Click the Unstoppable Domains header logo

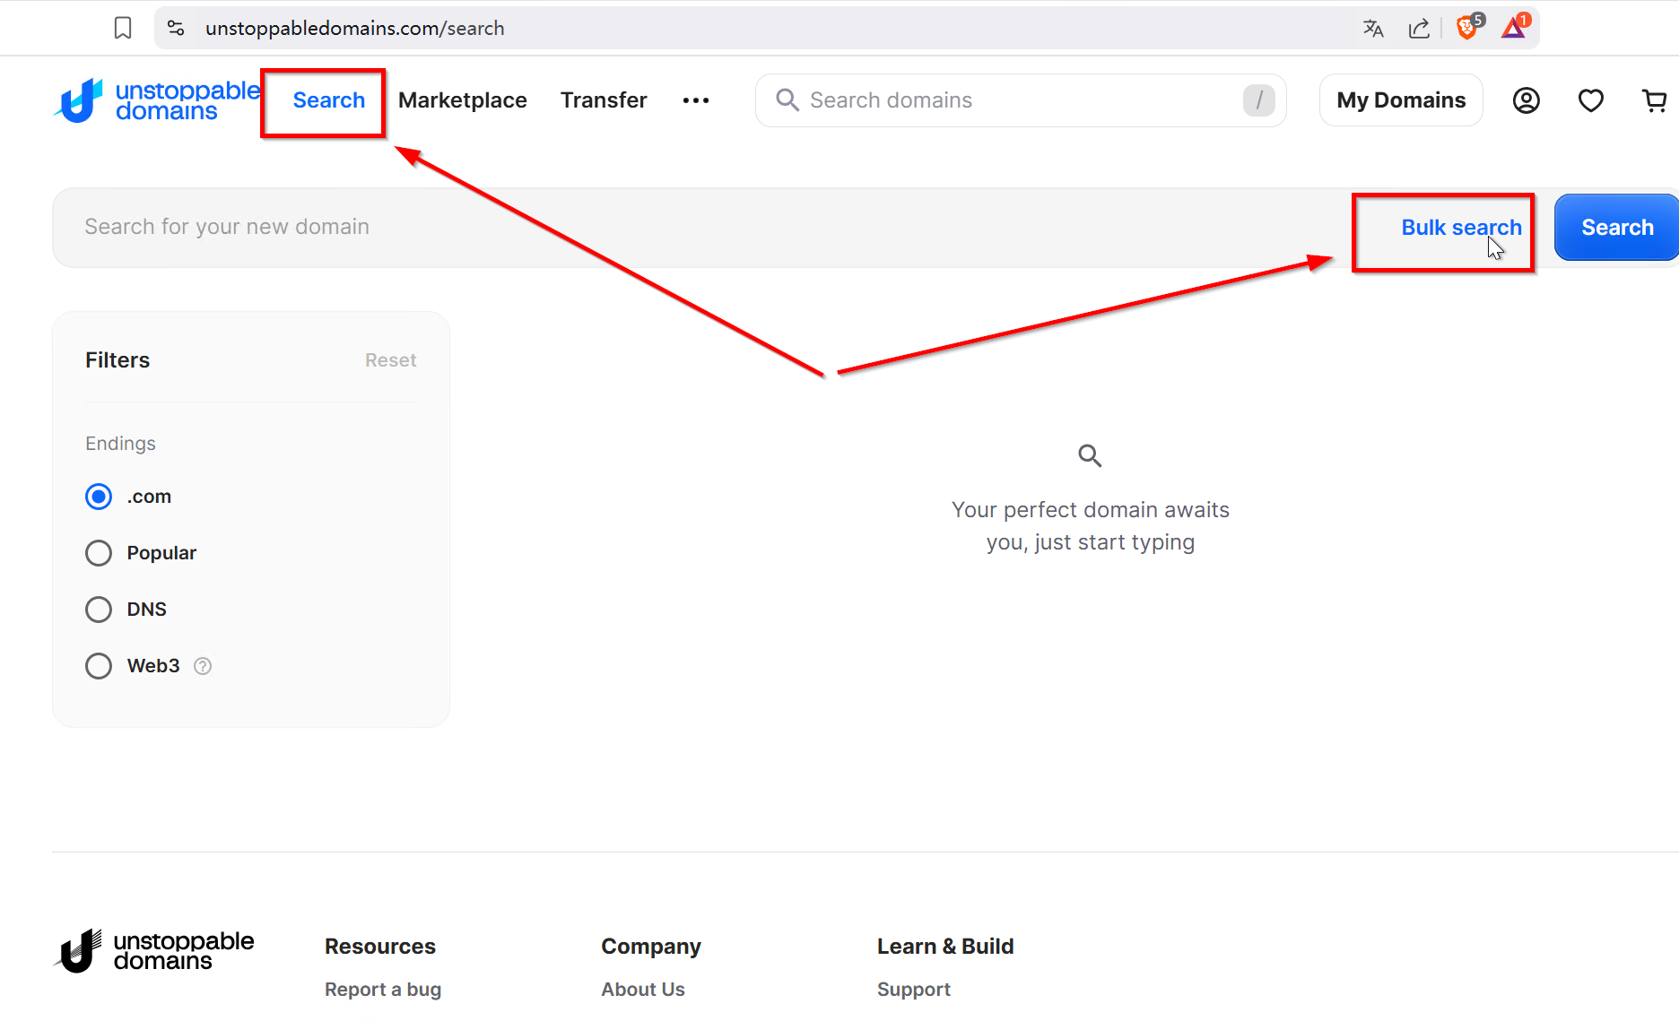157,100
